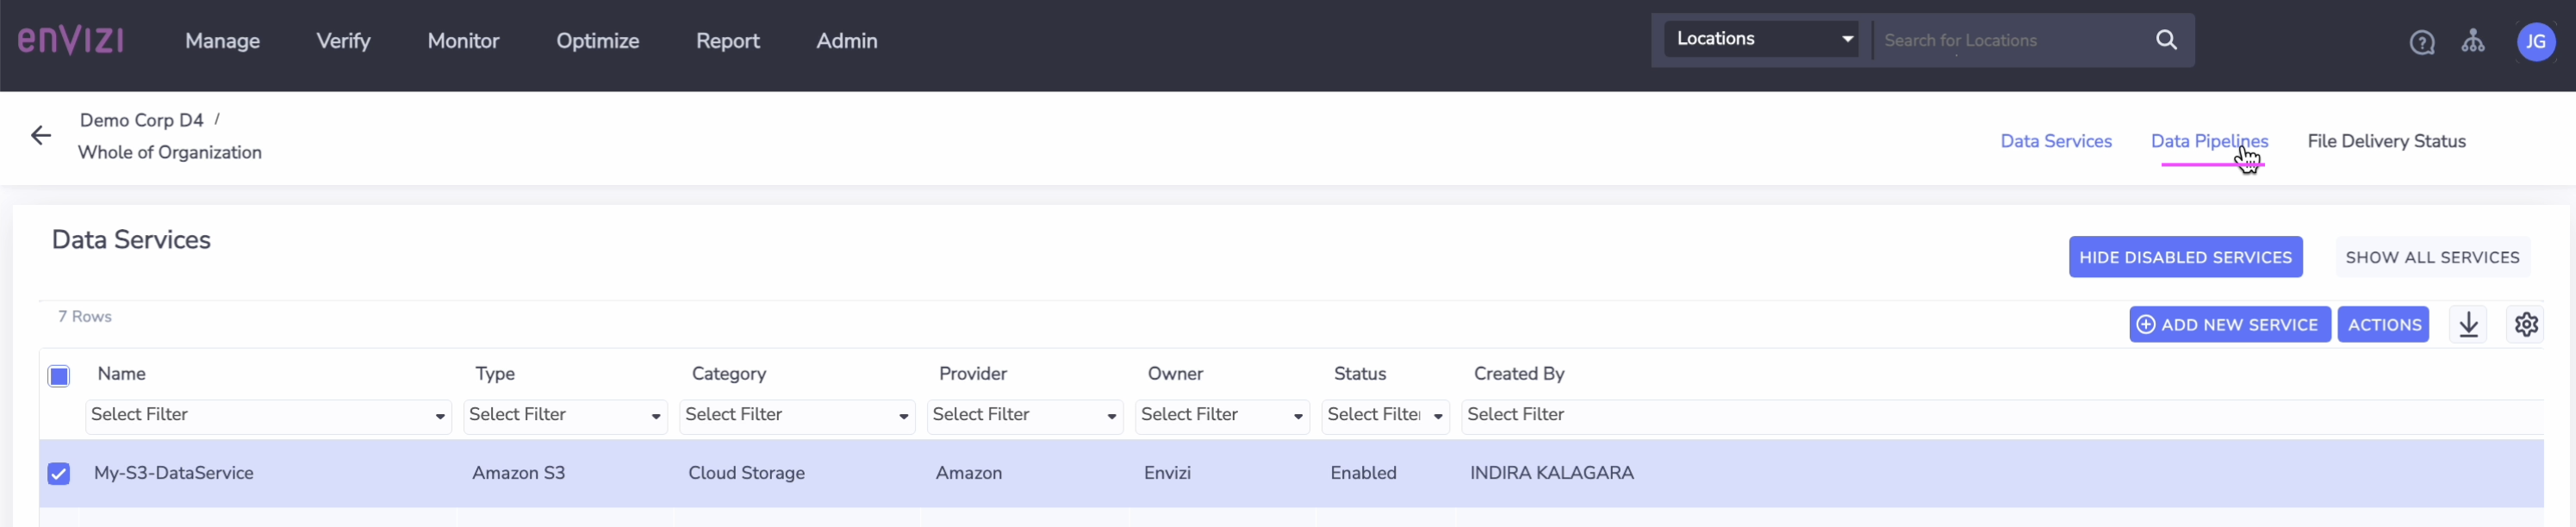Viewport: 2576px width, 527px height.
Task: Download the data services grid
Action: point(2468,325)
